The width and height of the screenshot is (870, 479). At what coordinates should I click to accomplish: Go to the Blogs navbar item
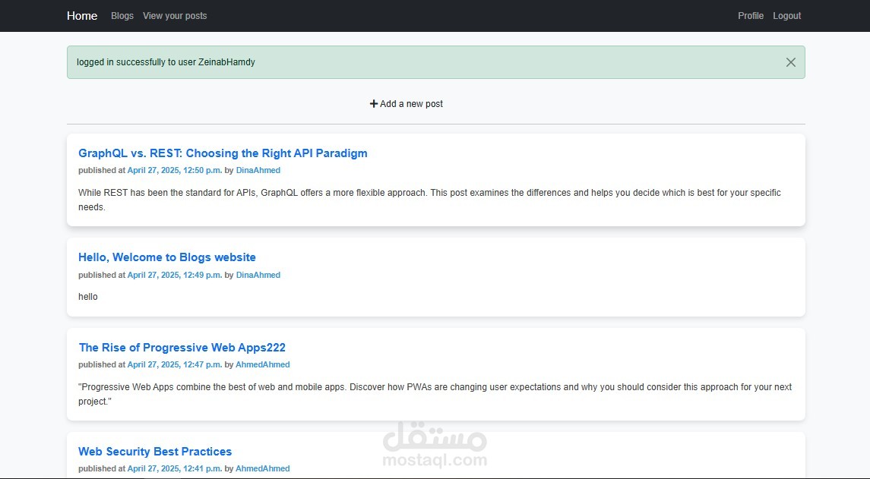tap(122, 16)
